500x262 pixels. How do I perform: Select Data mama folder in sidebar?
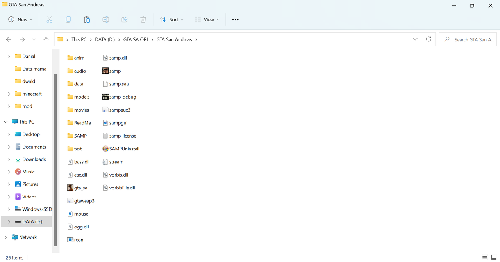click(34, 69)
